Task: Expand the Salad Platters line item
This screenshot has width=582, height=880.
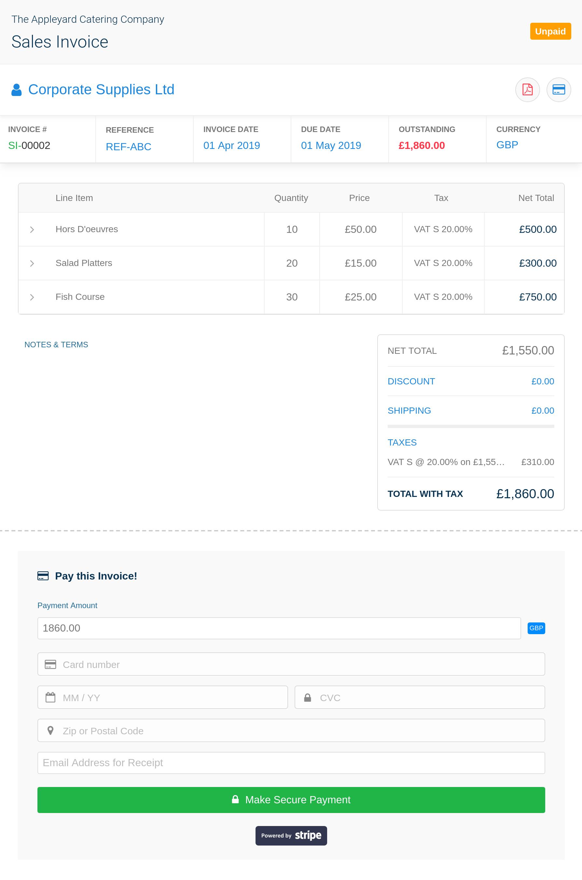Action: 32,263
